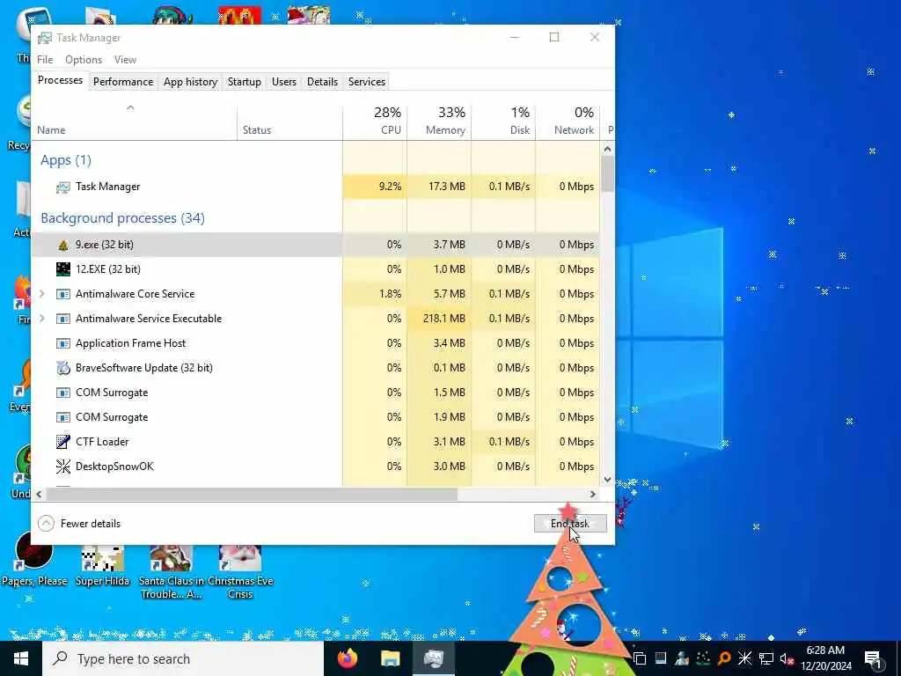The image size is (901, 676).
Task: Switch to the Performance tab
Action: (x=123, y=82)
